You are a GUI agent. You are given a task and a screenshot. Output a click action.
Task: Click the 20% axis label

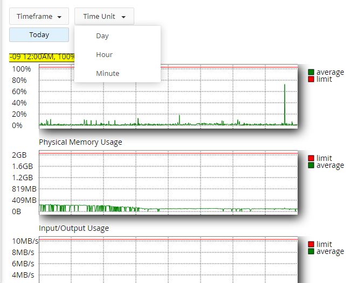tap(19, 114)
